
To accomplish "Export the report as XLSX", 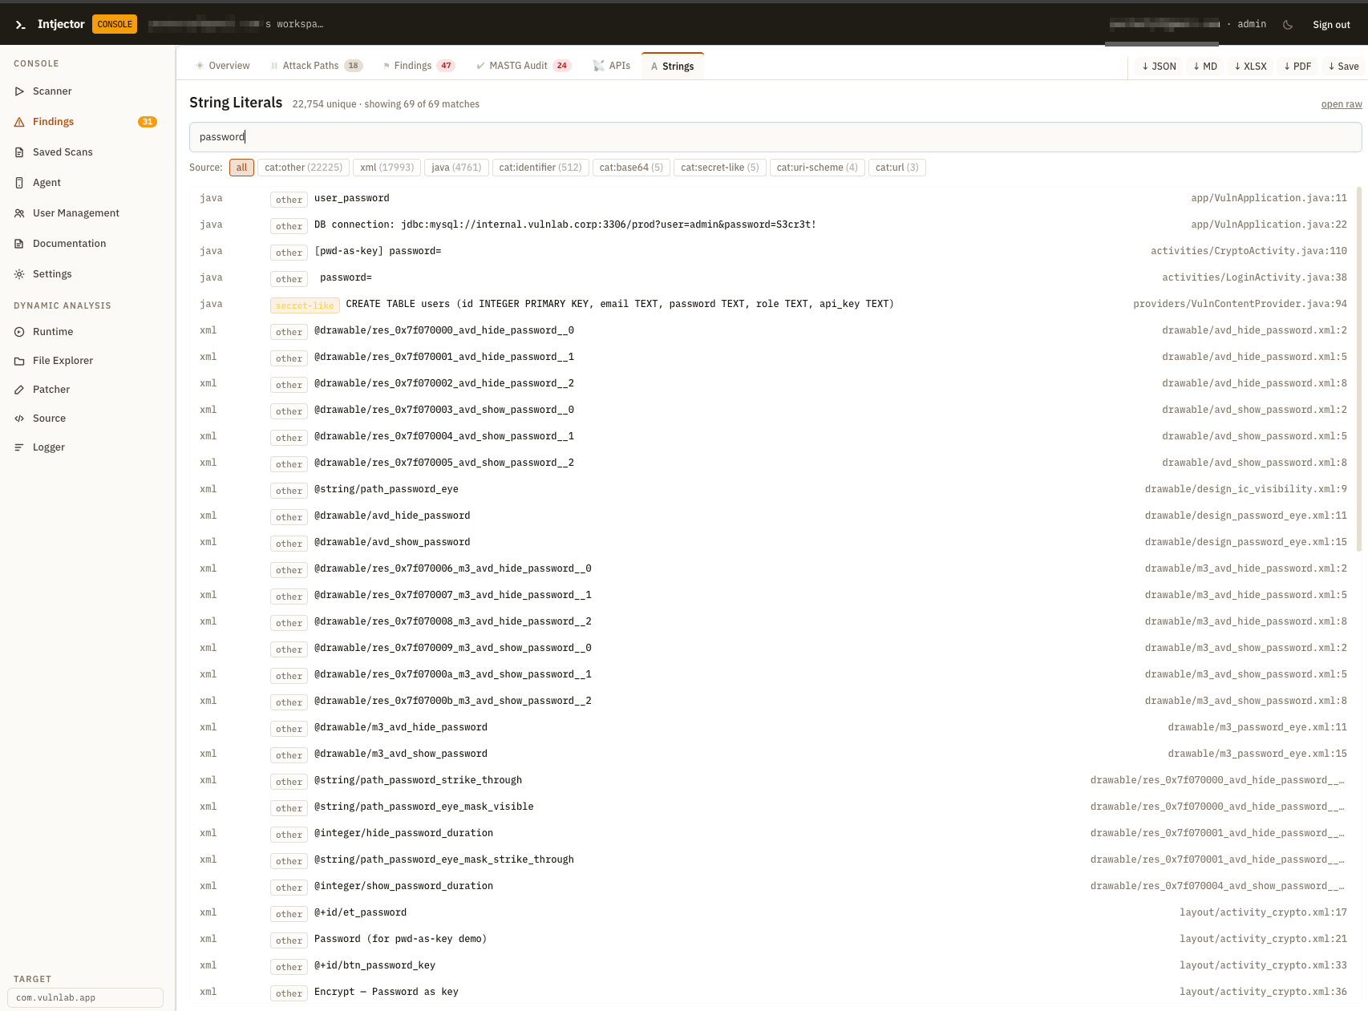I will [1251, 67].
